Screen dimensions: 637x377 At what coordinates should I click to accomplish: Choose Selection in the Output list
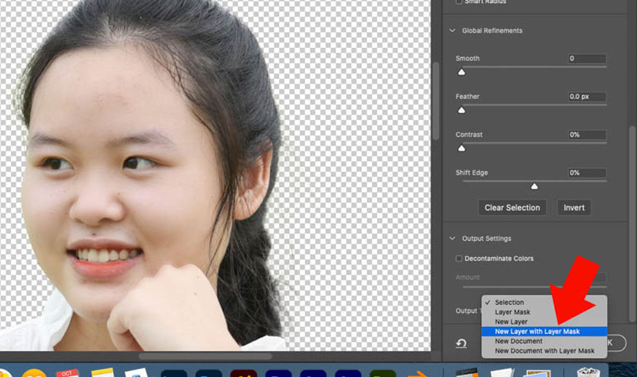tap(545, 302)
